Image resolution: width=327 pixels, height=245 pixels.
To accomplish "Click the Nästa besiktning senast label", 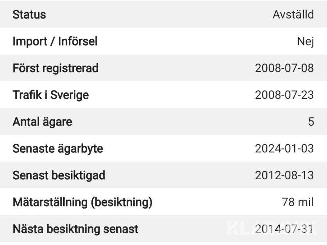I will (76, 229).
